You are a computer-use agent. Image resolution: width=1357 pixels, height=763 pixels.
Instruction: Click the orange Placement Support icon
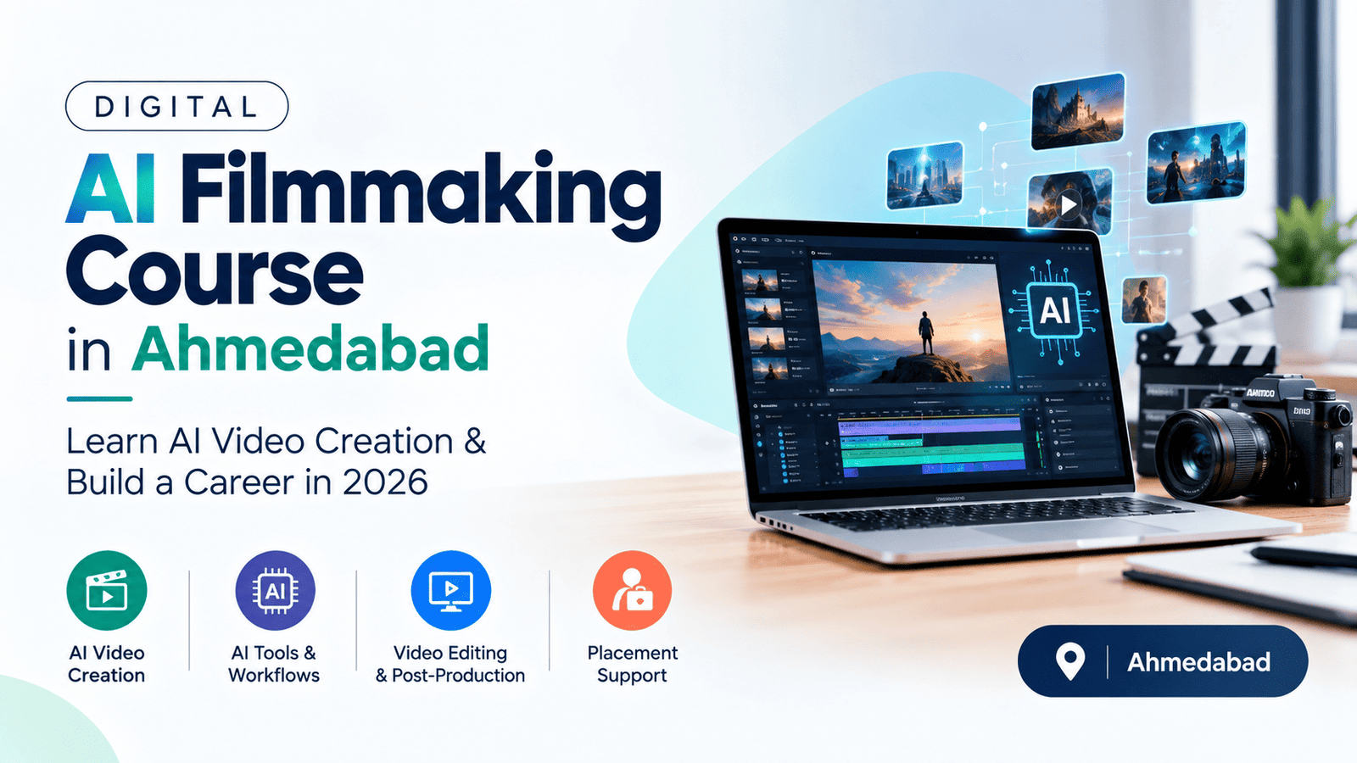tap(632, 591)
